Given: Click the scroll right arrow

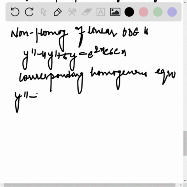Looking at the screenshot, I should (181, 185).
